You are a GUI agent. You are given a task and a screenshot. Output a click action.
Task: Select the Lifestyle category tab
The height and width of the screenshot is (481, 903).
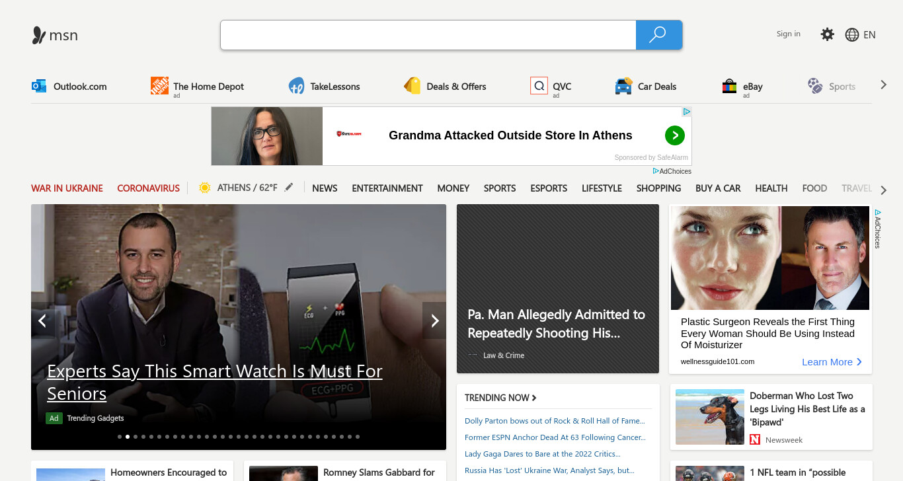coord(602,188)
